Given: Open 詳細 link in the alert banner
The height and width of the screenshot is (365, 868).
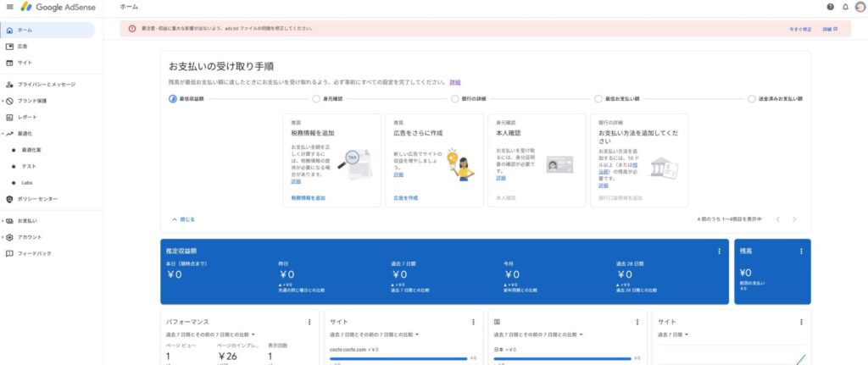Looking at the screenshot, I should coord(830,29).
